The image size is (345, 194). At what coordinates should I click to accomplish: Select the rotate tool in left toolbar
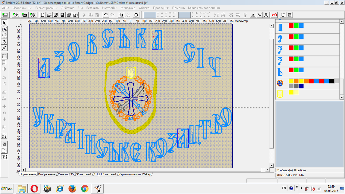coord(4,42)
